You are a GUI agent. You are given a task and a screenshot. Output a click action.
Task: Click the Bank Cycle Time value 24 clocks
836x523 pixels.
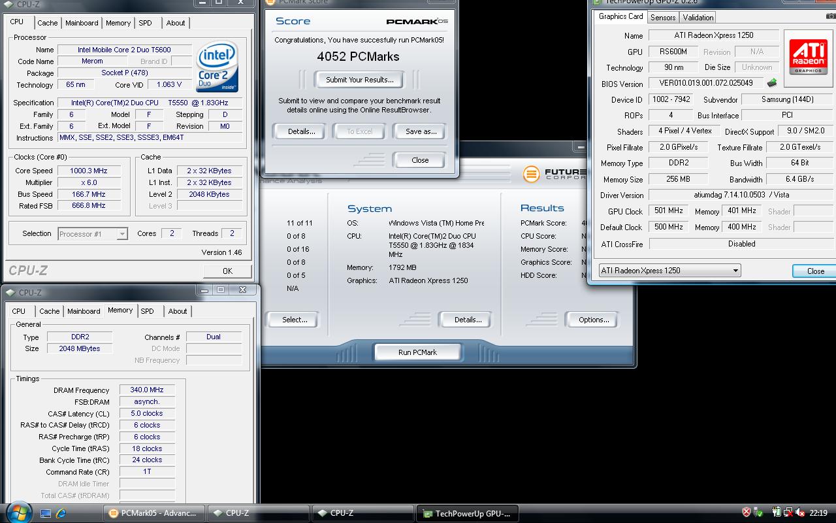pyautogui.click(x=147, y=460)
